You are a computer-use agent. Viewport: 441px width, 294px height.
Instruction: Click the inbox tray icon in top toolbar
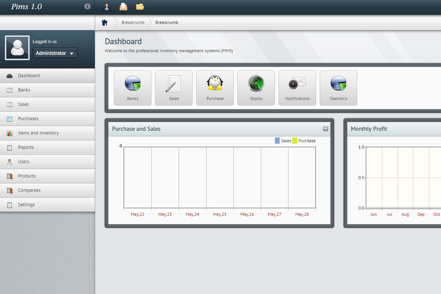coord(123,7)
